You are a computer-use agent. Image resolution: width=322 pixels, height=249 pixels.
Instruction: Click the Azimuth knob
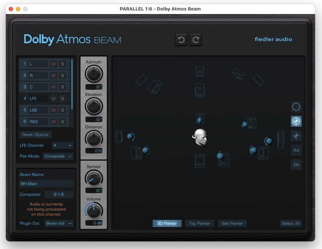coord(94,74)
